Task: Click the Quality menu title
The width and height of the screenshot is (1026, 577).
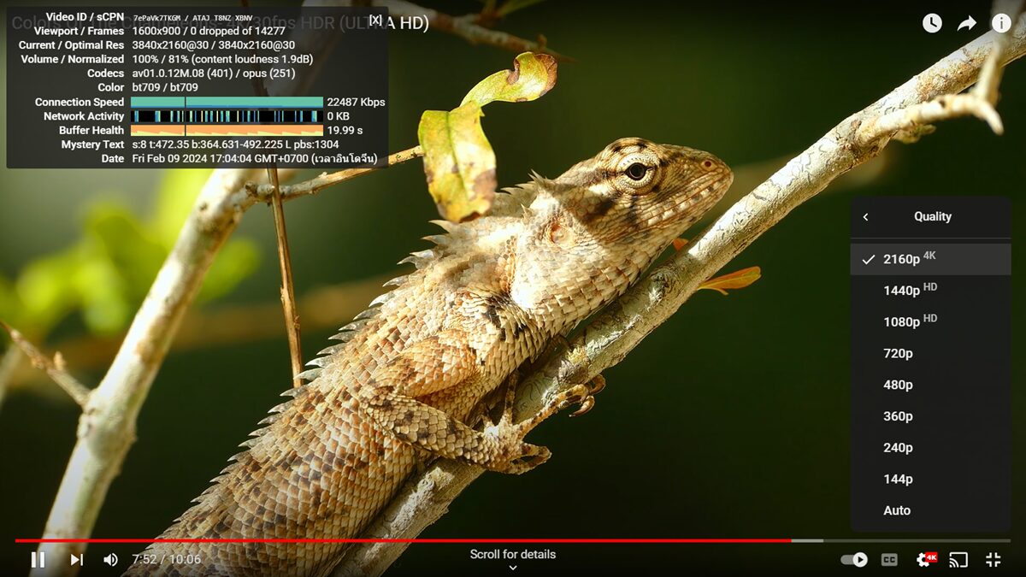Action: (x=933, y=217)
